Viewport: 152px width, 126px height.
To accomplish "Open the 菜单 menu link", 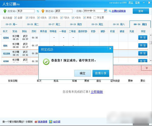I will tap(138, 3).
